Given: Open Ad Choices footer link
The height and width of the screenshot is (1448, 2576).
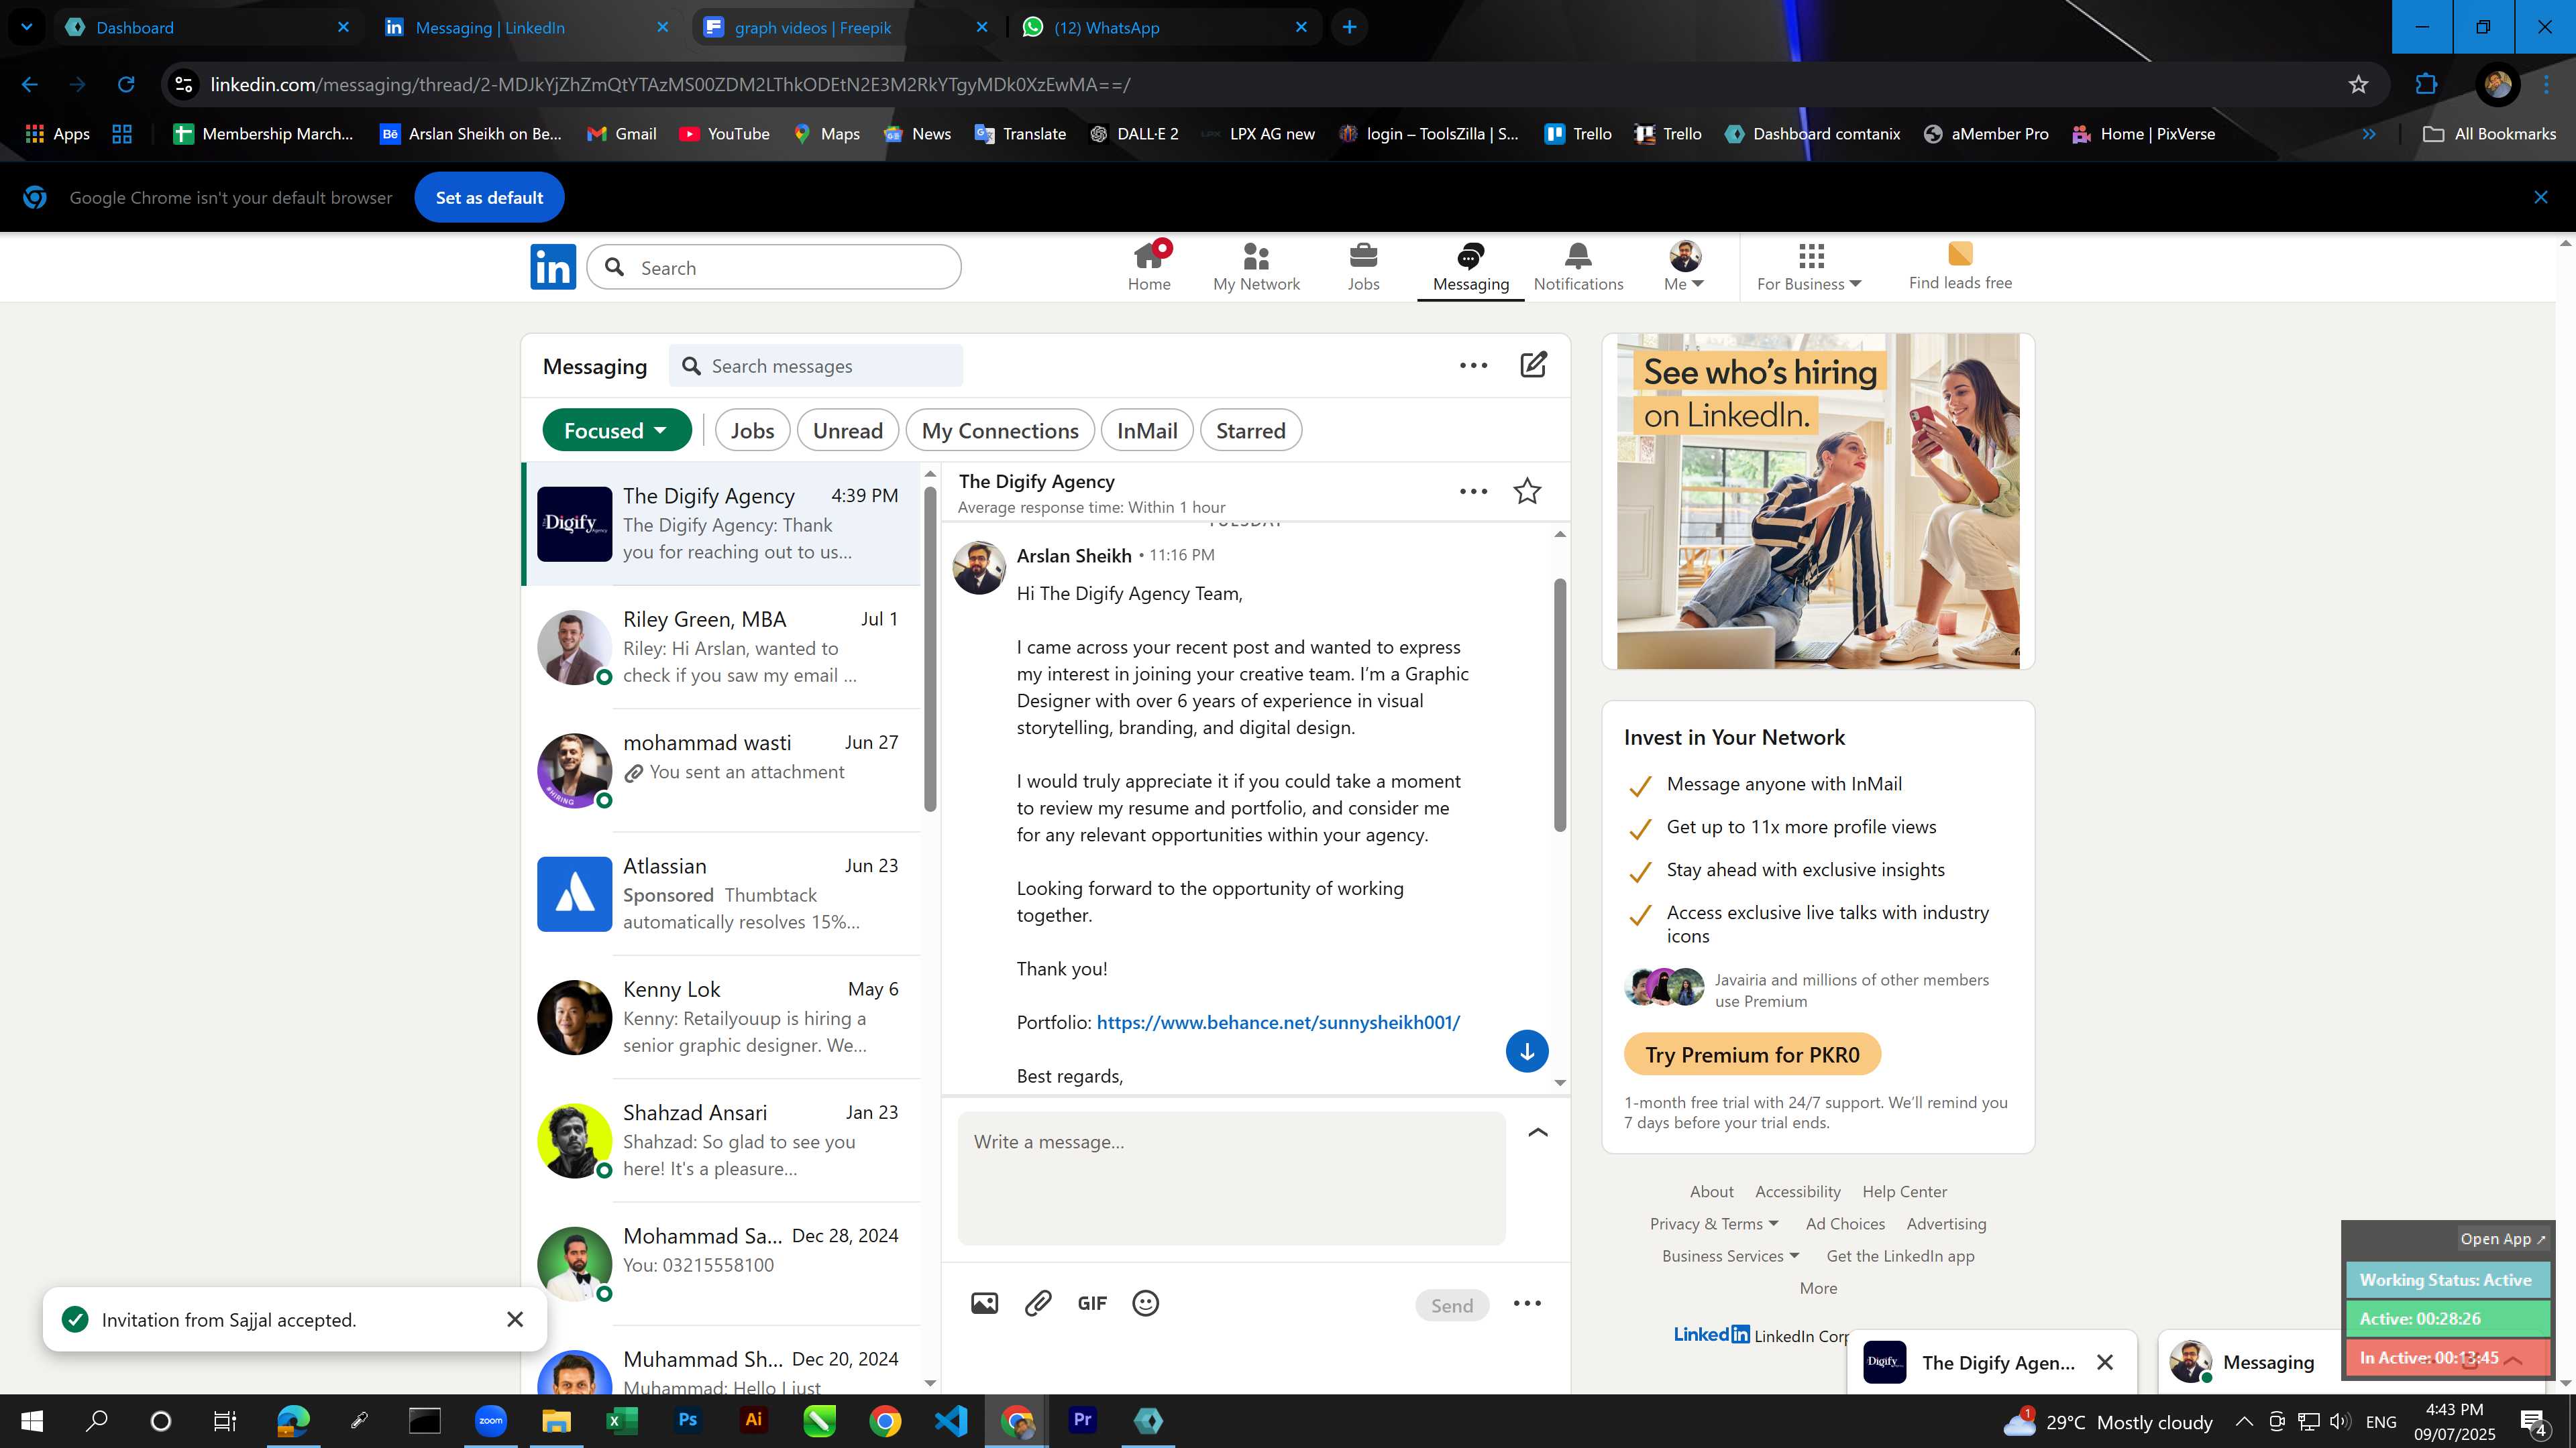Looking at the screenshot, I should (x=1845, y=1224).
